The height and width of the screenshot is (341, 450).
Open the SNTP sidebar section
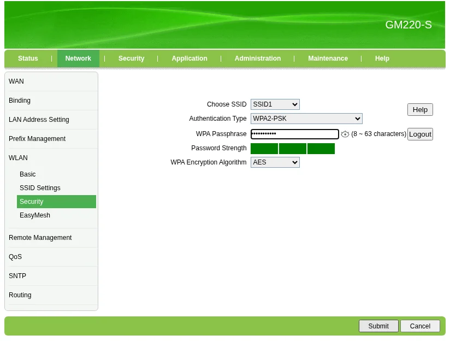click(17, 276)
